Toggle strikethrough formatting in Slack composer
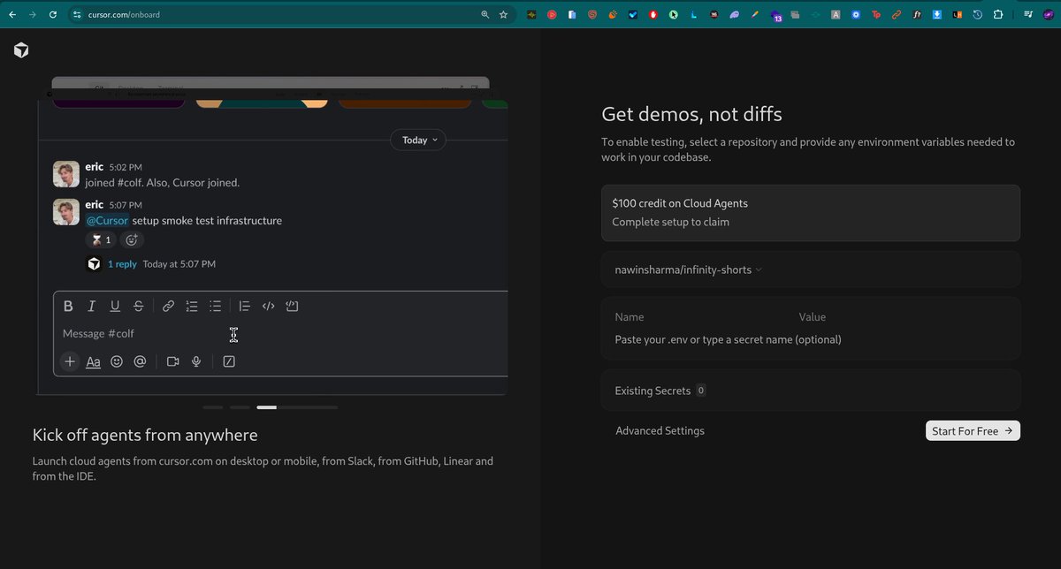Viewport: 1061px width, 569px height. click(139, 307)
